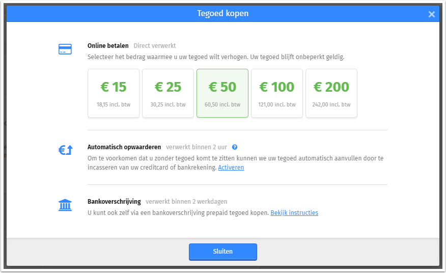Open the blue question mark help icon
This screenshot has width=446, height=273.
(x=235, y=147)
